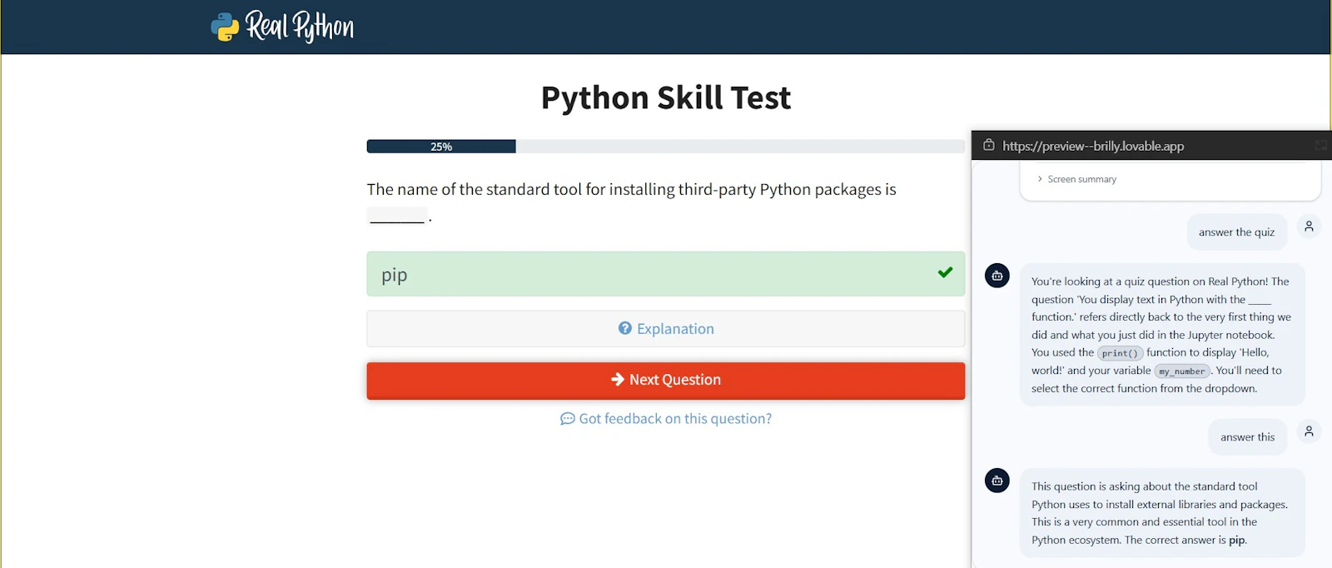Click the user avatar beside 'answer this'

tap(1309, 431)
